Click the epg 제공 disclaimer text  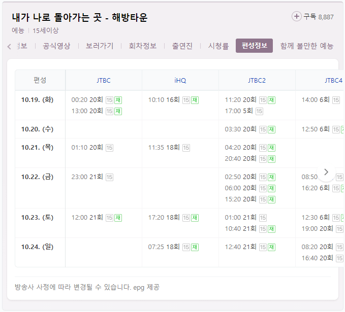[x=146, y=287]
